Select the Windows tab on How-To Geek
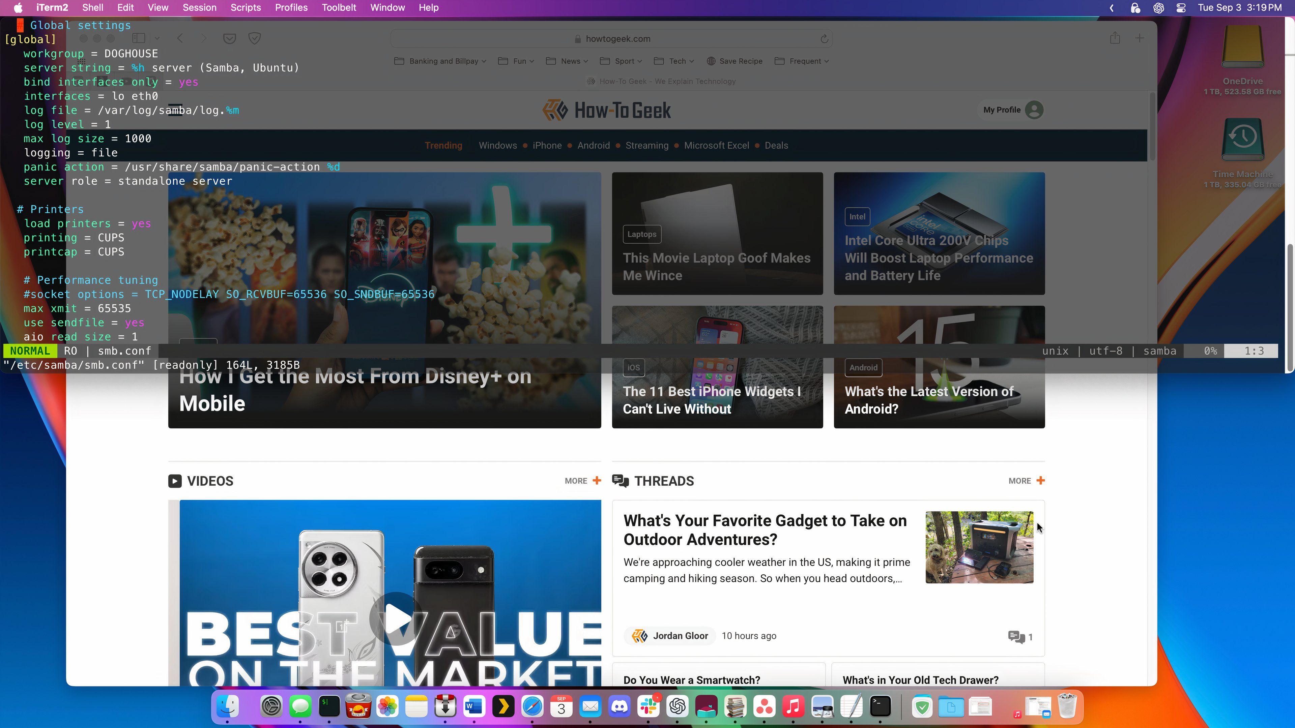This screenshot has width=1295, height=728. click(x=497, y=145)
